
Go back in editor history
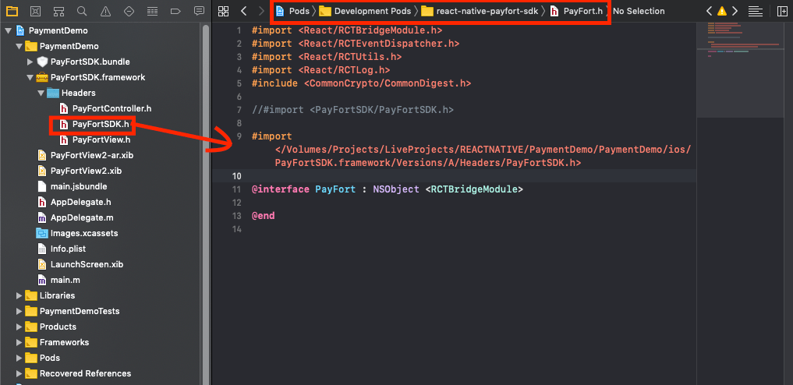(x=244, y=11)
